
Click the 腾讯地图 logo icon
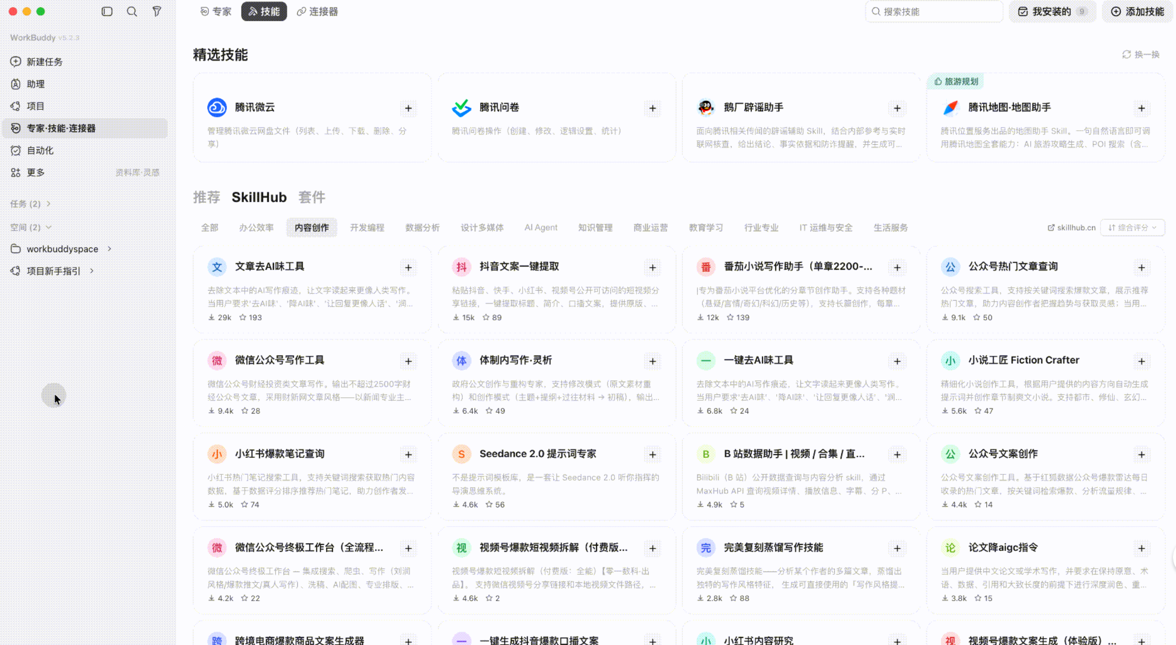950,107
